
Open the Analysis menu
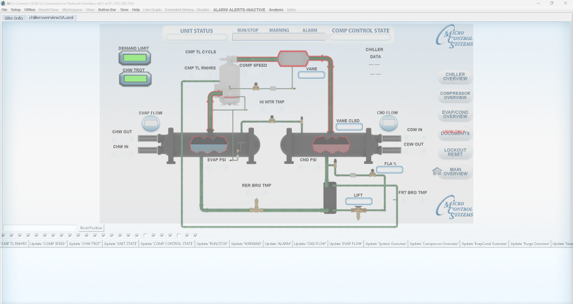276,10
